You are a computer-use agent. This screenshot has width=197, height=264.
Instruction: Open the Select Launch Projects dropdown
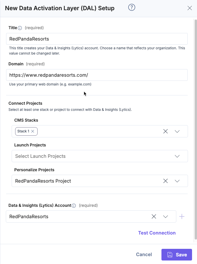(x=177, y=156)
